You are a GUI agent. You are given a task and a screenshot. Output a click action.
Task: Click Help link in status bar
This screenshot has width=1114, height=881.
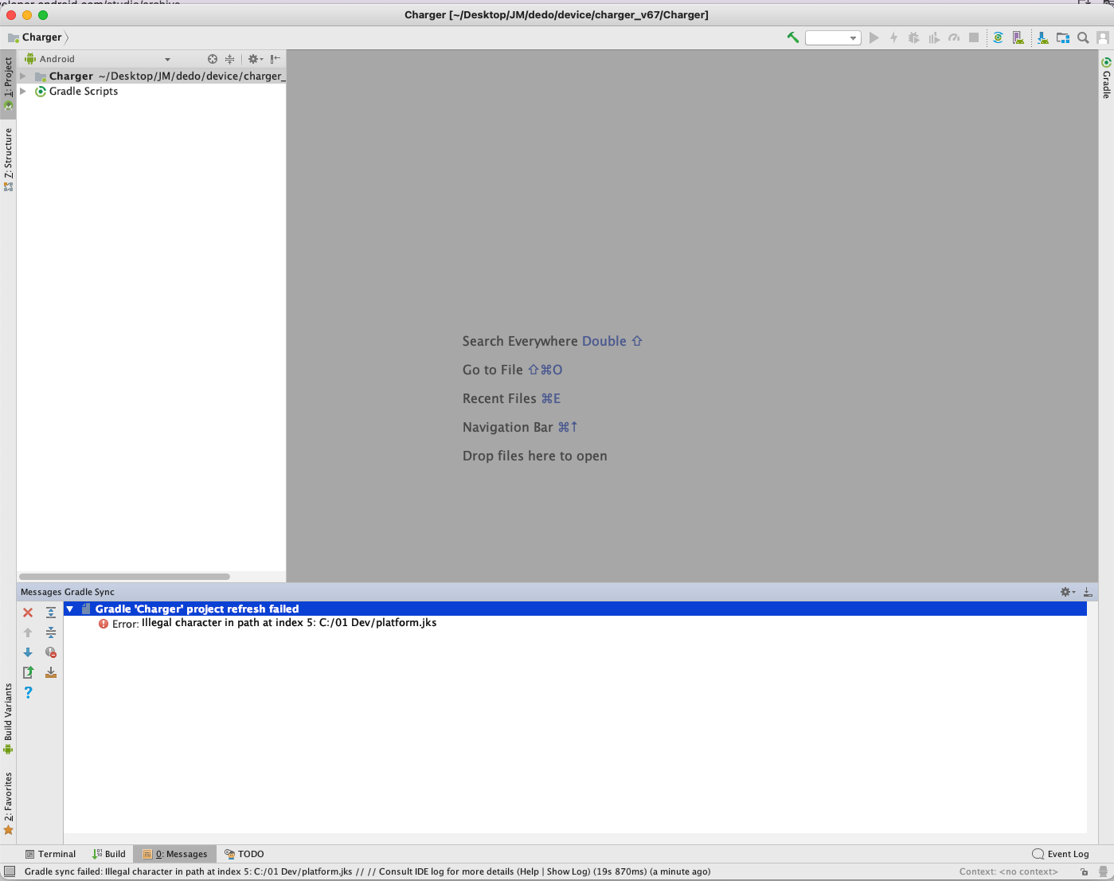coord(529,871)
